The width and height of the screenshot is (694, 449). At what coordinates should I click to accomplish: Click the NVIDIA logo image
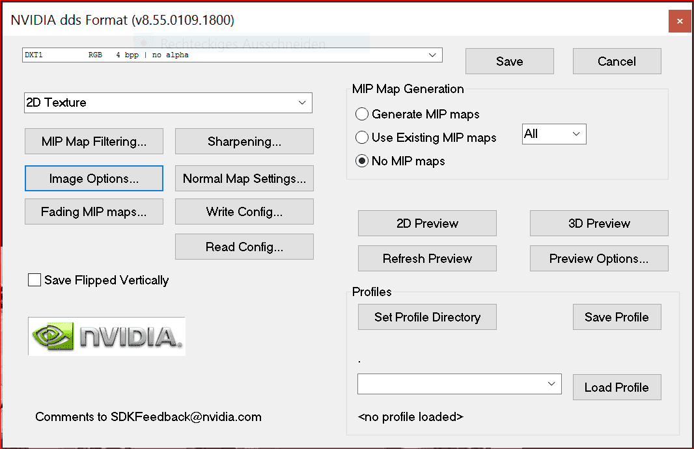[x=107, y=336]
